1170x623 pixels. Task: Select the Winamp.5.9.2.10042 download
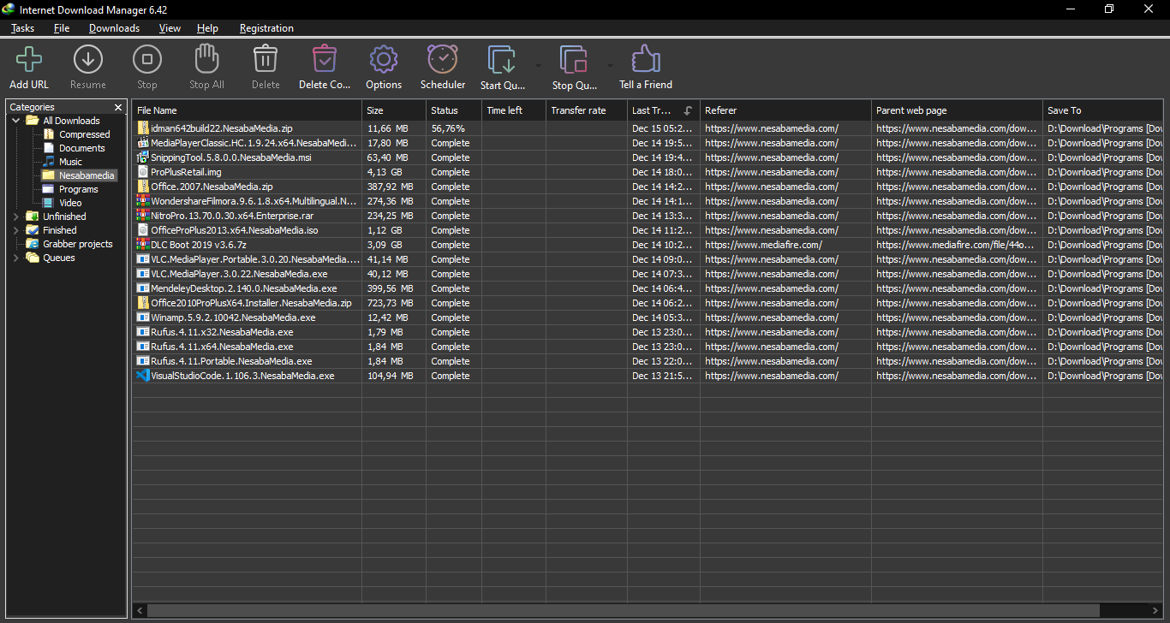[x=648, y=317]
